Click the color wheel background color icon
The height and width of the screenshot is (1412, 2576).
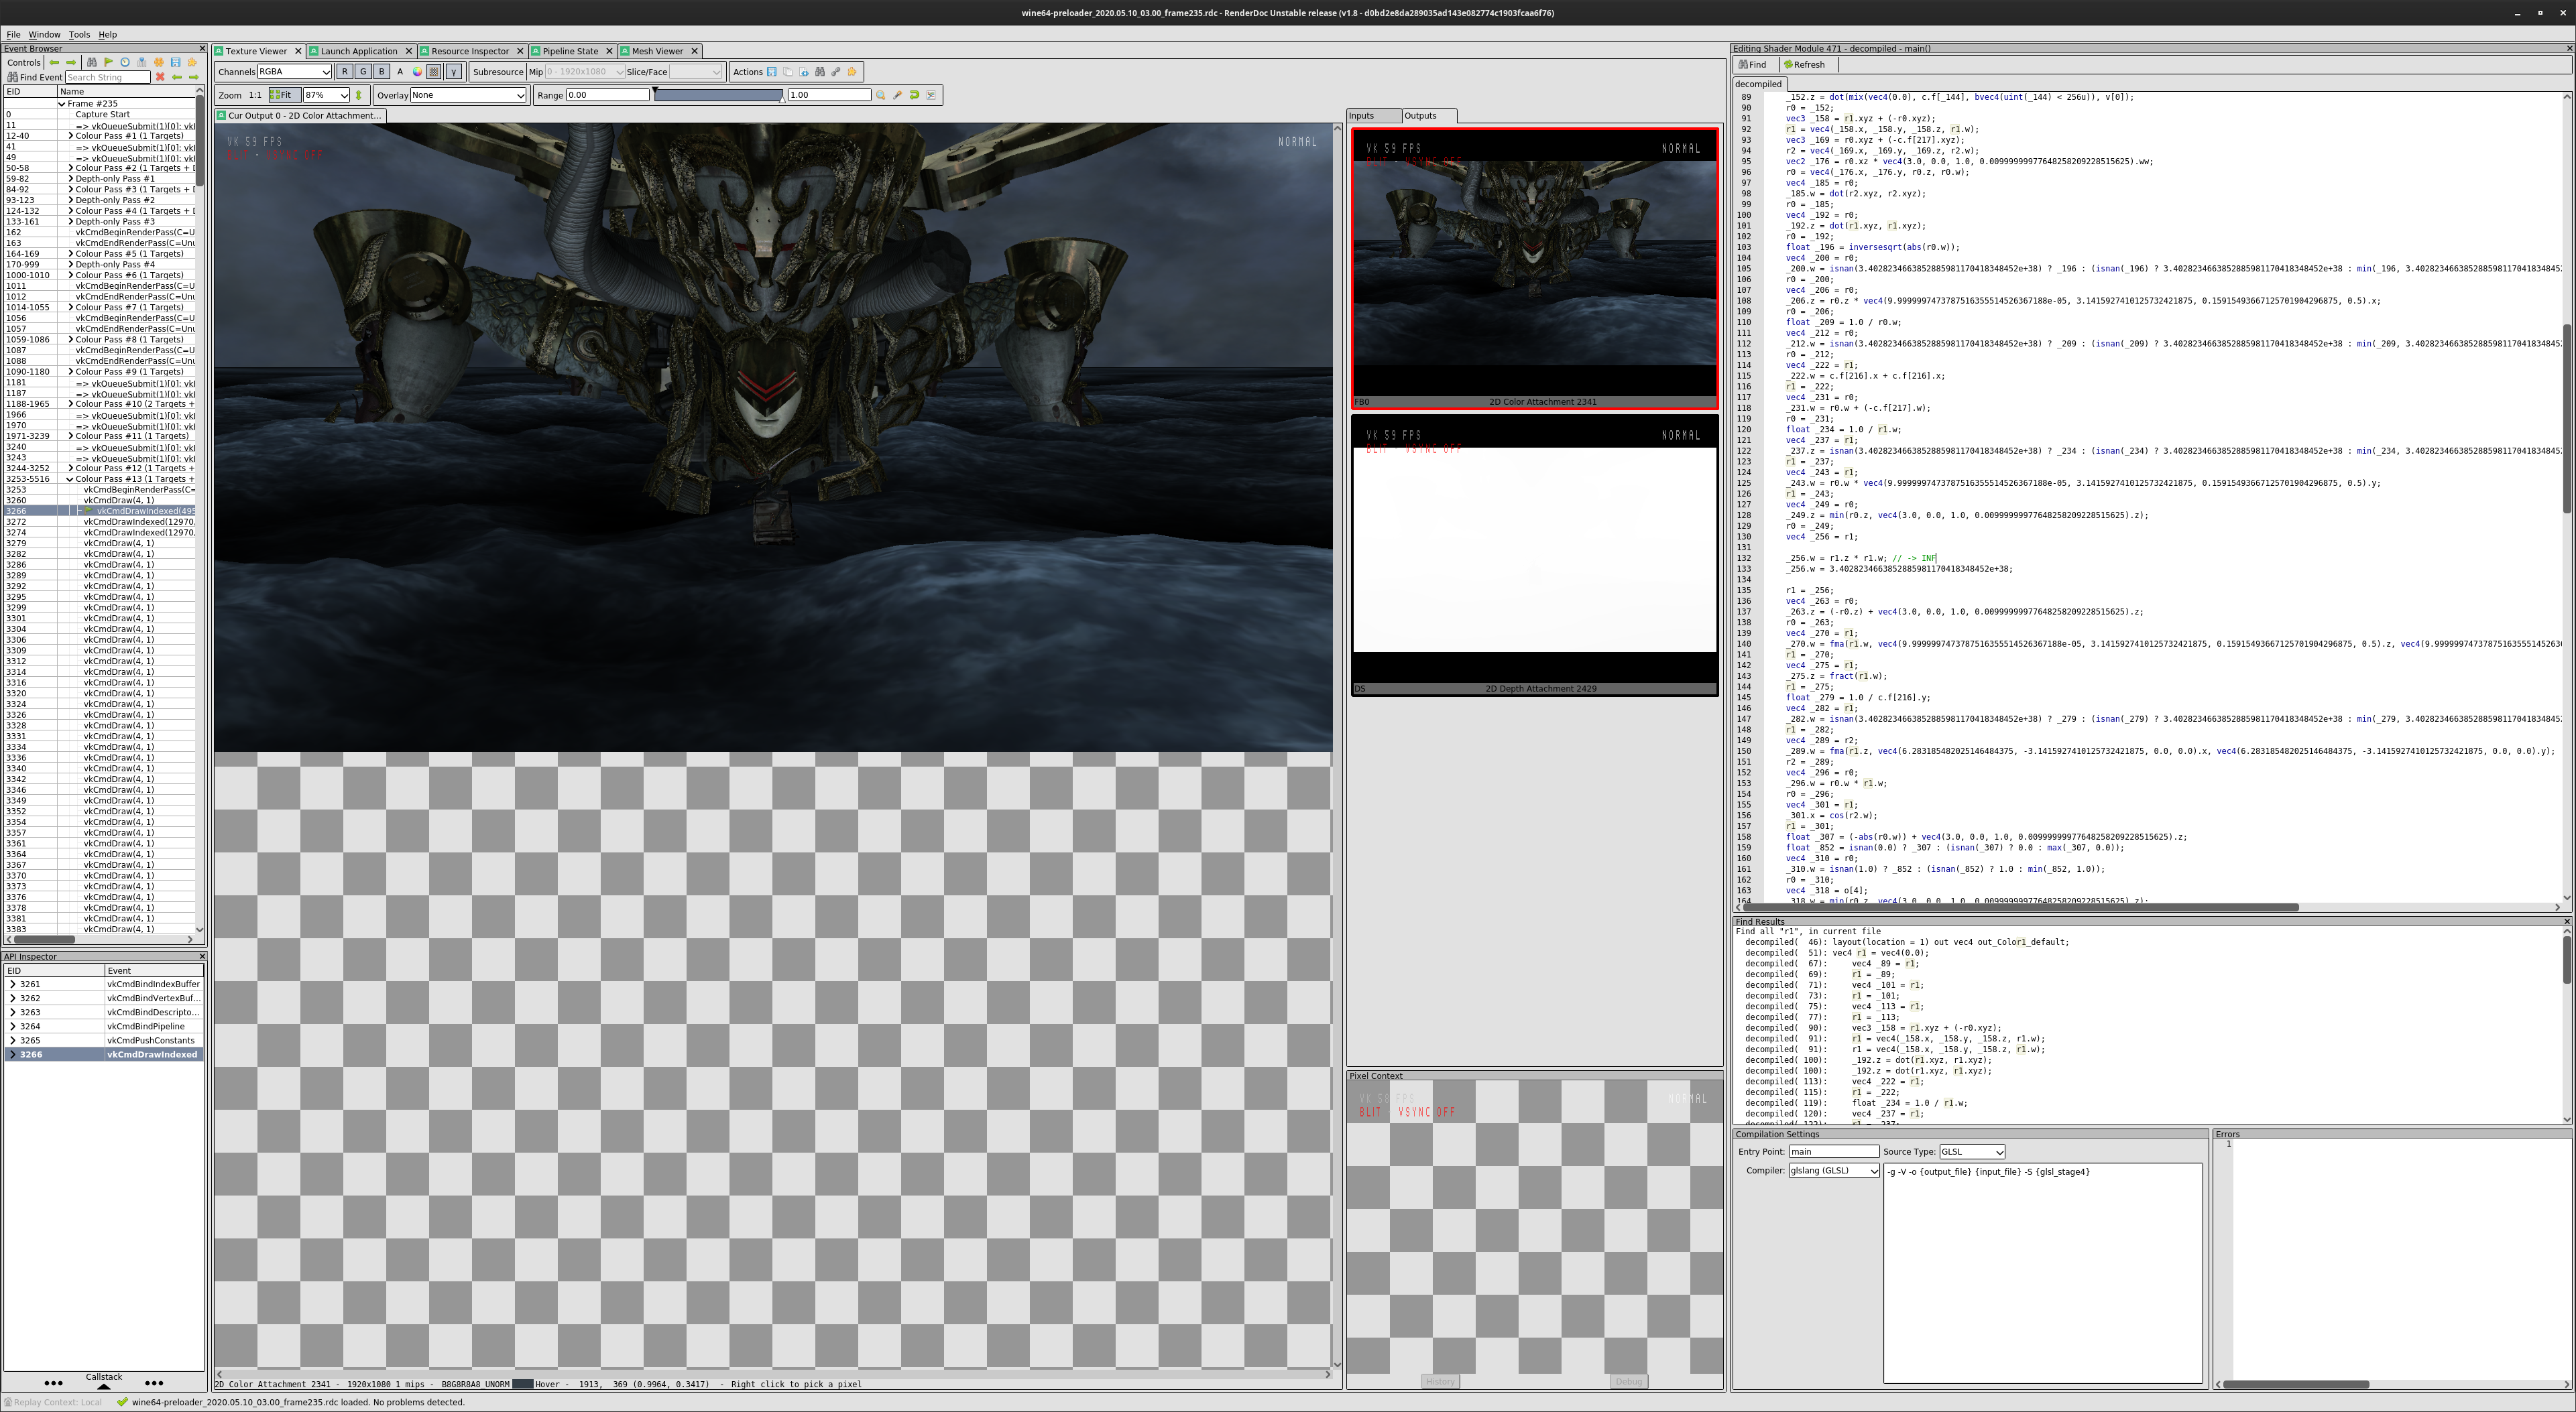(418, 72)
